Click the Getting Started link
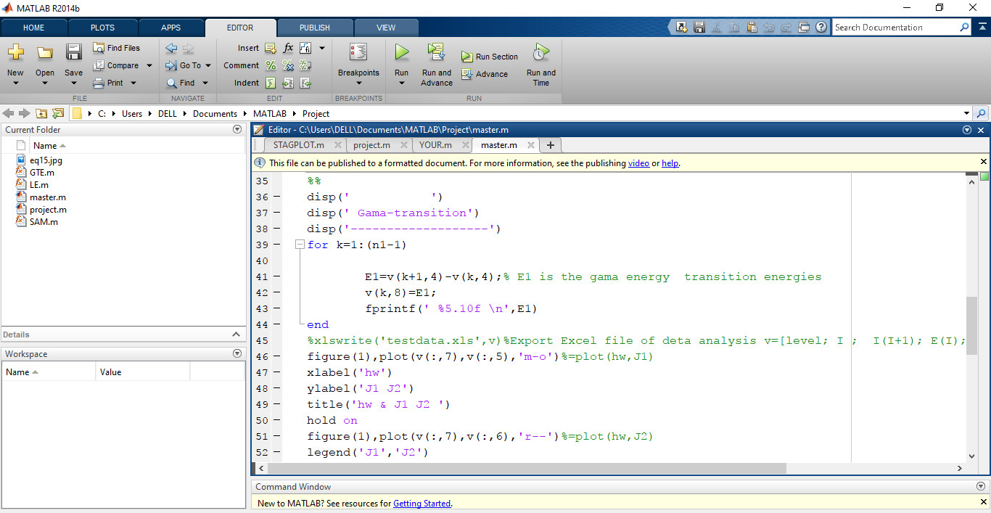Screen dimensions: 991x513 pyautogui.click(x=422, y=503)
